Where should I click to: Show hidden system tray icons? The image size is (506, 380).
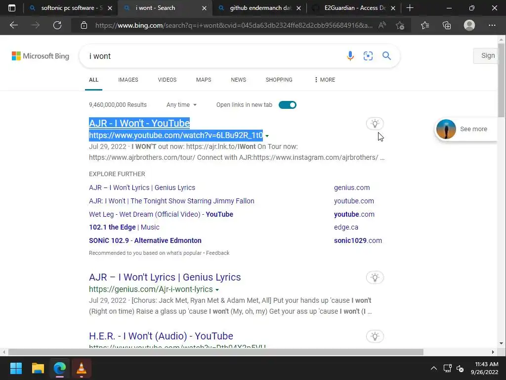pyautogui.click(x=434, y=368)
